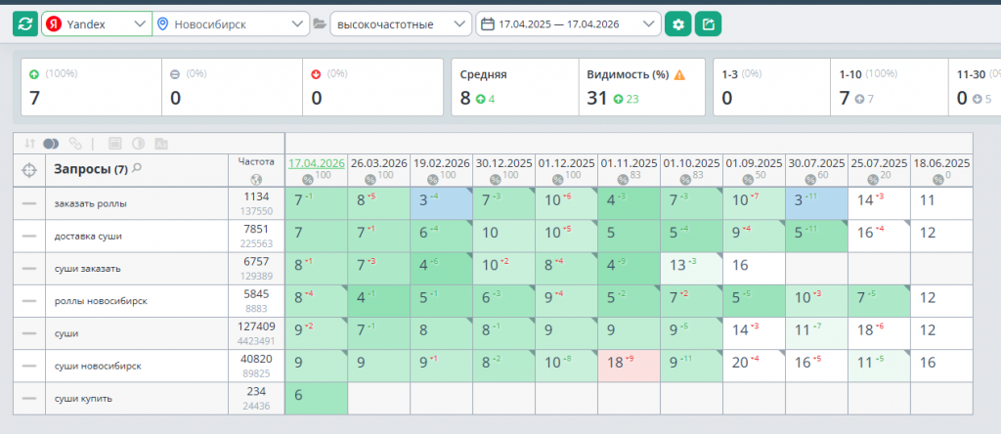Viewport: 1001px width, 434px height.
Task: Open the Новосибирск region dropdown
Action: [x=231, y=24]
